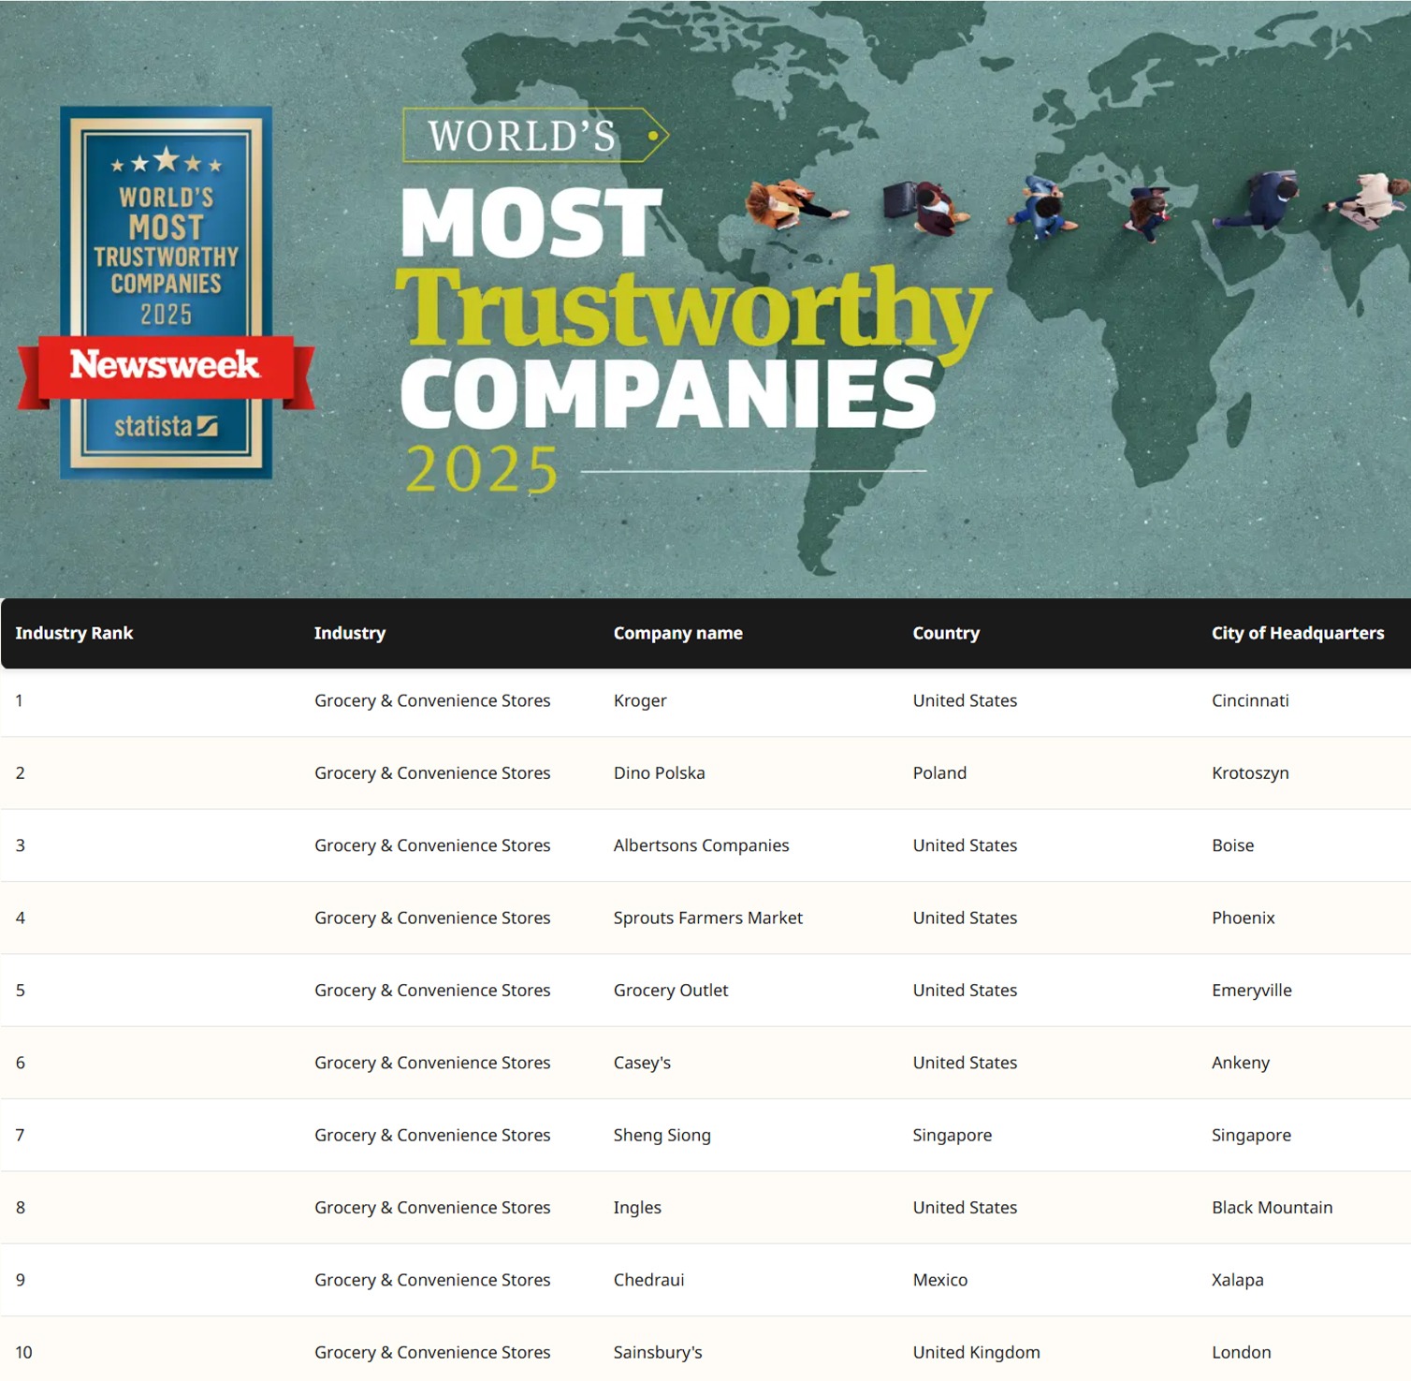
Task: Click the Most Trustworthy Companies headline
Action: [692, 309]
